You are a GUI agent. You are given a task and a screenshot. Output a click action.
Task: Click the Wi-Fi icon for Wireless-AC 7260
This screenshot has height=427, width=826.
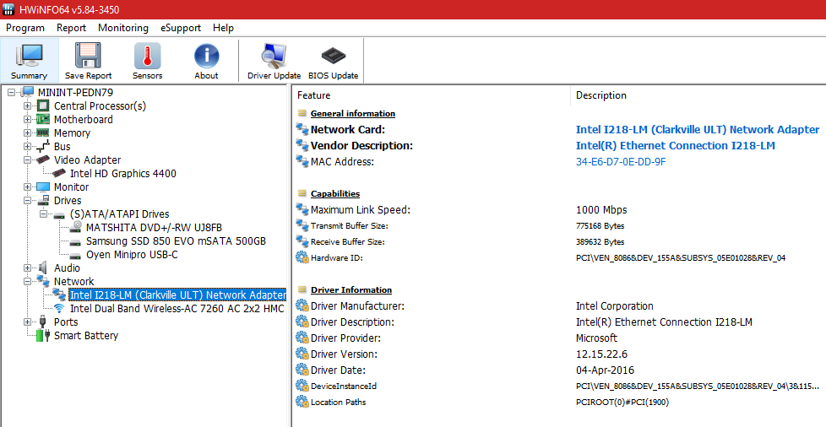pos(59,309)
